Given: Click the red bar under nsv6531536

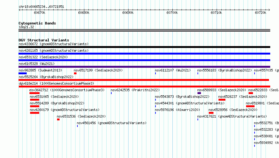Looking at the screenshot, I should pyautogui.click(x=58, y=119).
